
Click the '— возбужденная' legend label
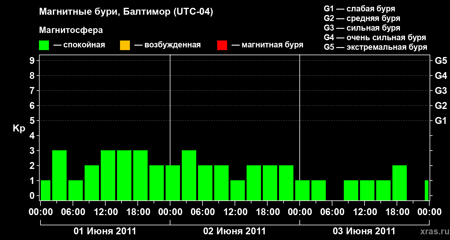[x=167, y=45]
